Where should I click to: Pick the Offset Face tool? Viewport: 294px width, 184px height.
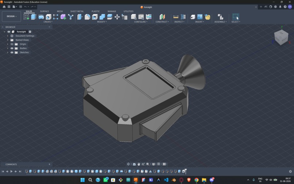pos(110,17)
